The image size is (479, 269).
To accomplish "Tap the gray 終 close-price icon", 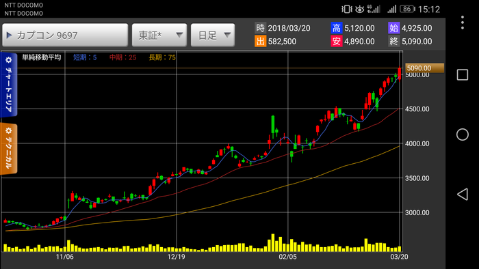I will pos(393,41).
